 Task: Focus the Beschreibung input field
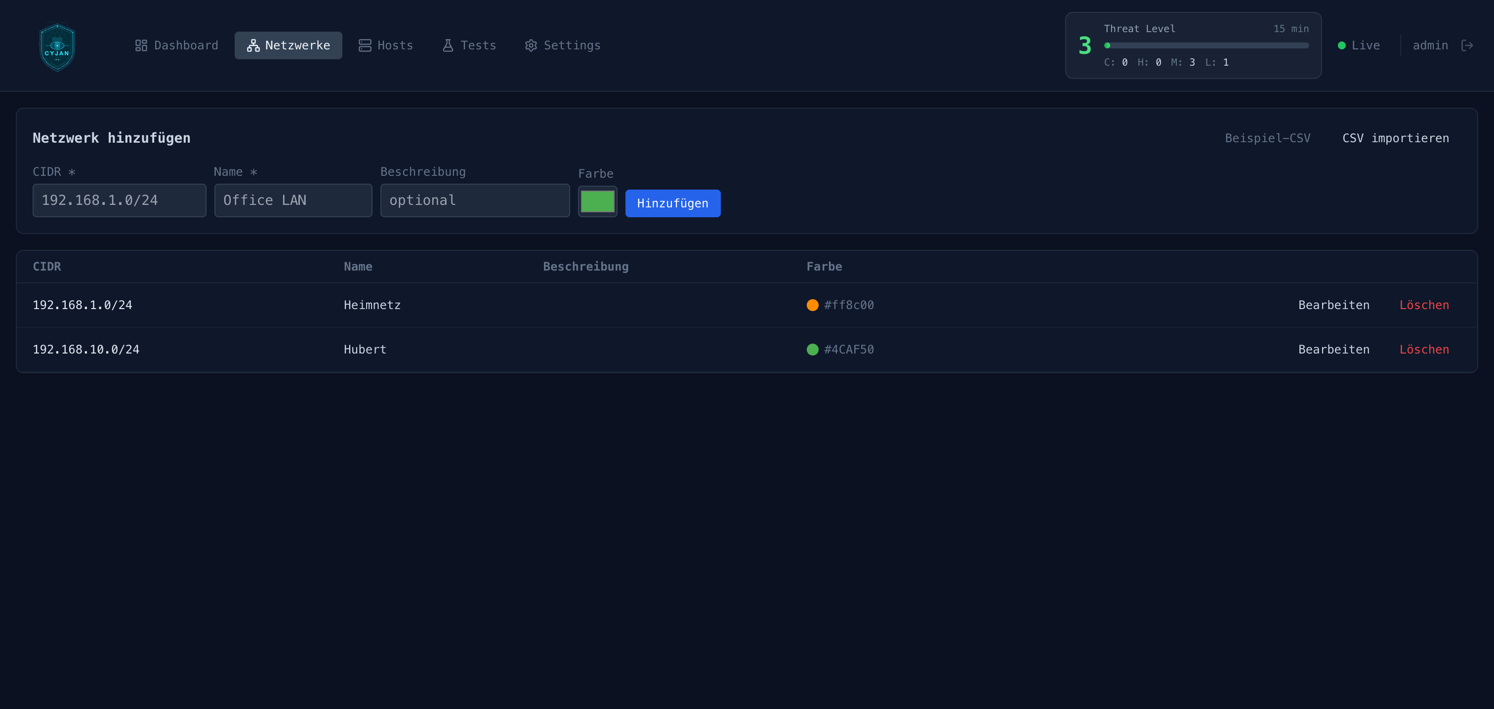pyautogui.click(x=474, y=200)
